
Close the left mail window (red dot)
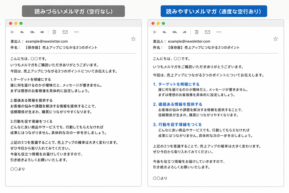[x=11, y=23]
